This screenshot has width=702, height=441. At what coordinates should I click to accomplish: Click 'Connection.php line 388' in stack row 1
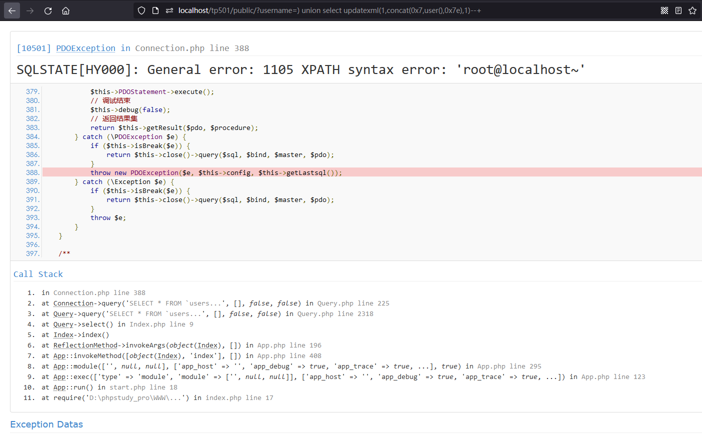click(99, 293)
